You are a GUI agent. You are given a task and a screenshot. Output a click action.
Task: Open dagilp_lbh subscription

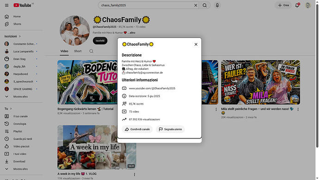(21, 66)
